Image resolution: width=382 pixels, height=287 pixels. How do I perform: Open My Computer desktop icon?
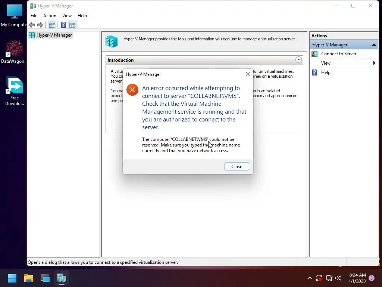(x=14, y=15)
